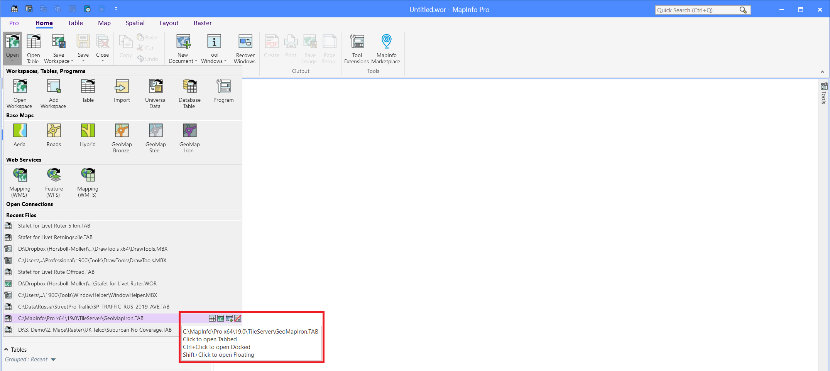
Task: Click the Recover Windows icon
Action: [x=245, y=42]
